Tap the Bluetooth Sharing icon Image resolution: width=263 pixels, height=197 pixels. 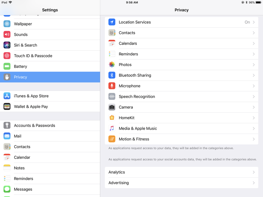(112, 75)
